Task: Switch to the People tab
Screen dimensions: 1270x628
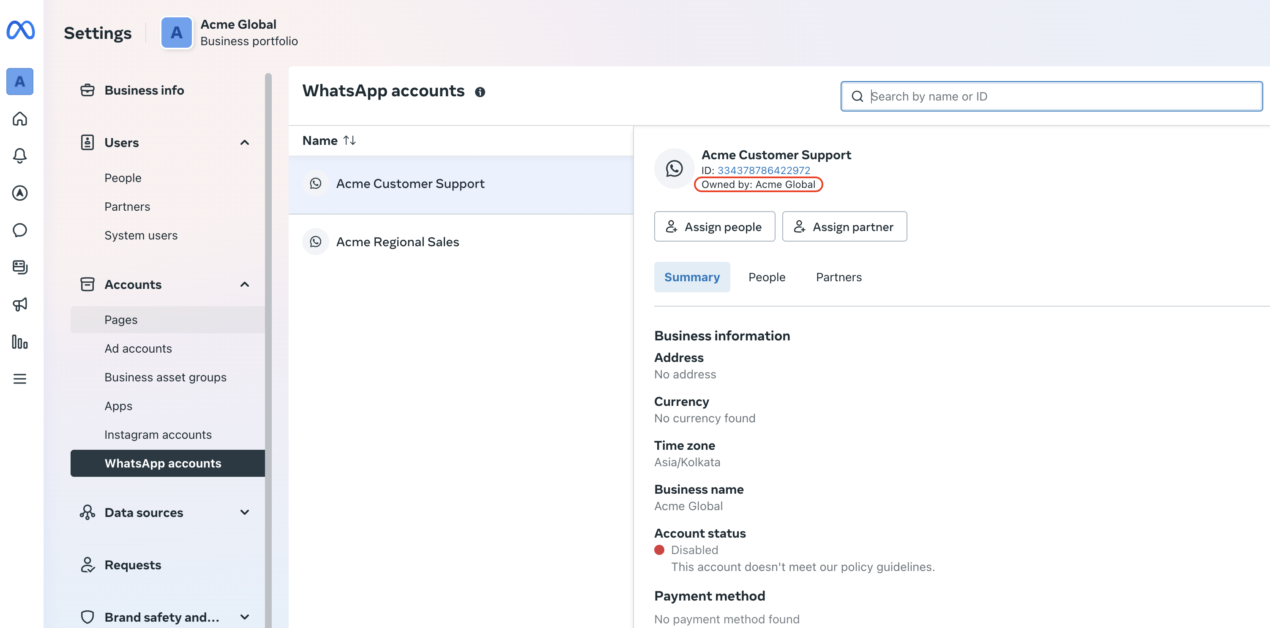Action: (x=767, y=277)
